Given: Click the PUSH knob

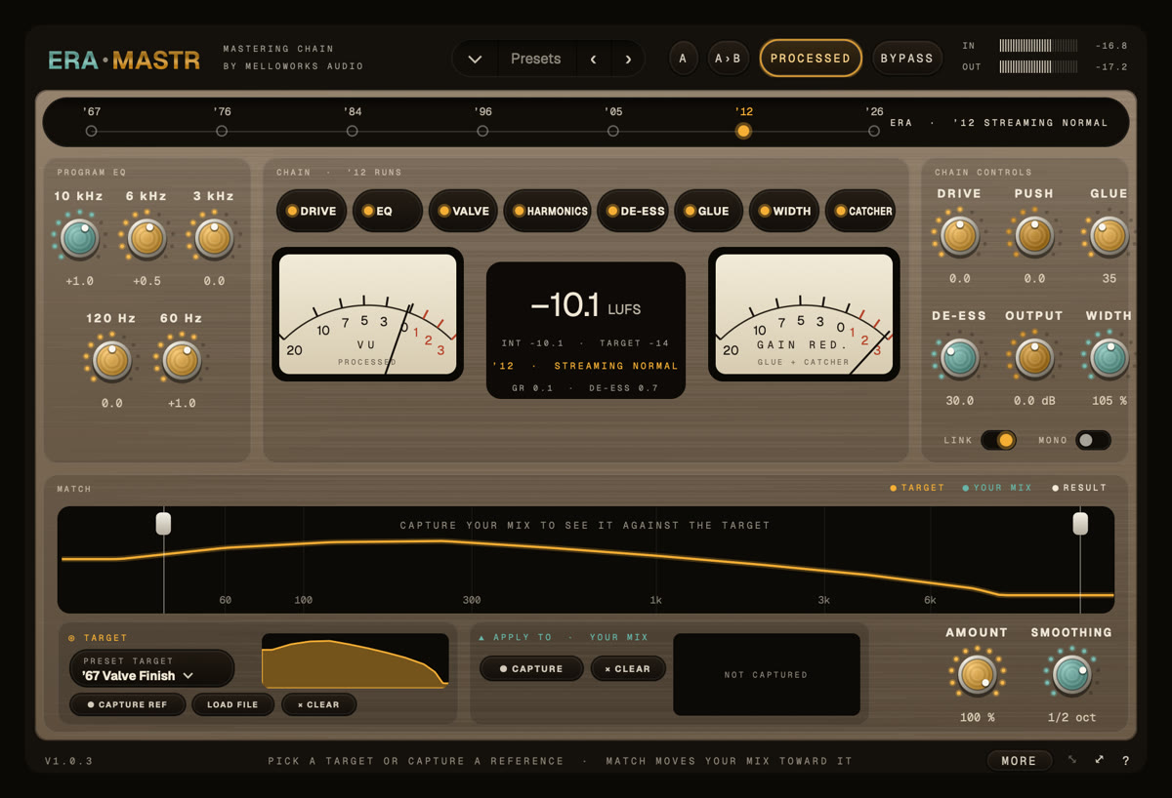Looking at the screenshot, I should pyautogui.click(x=1034, y=236).
